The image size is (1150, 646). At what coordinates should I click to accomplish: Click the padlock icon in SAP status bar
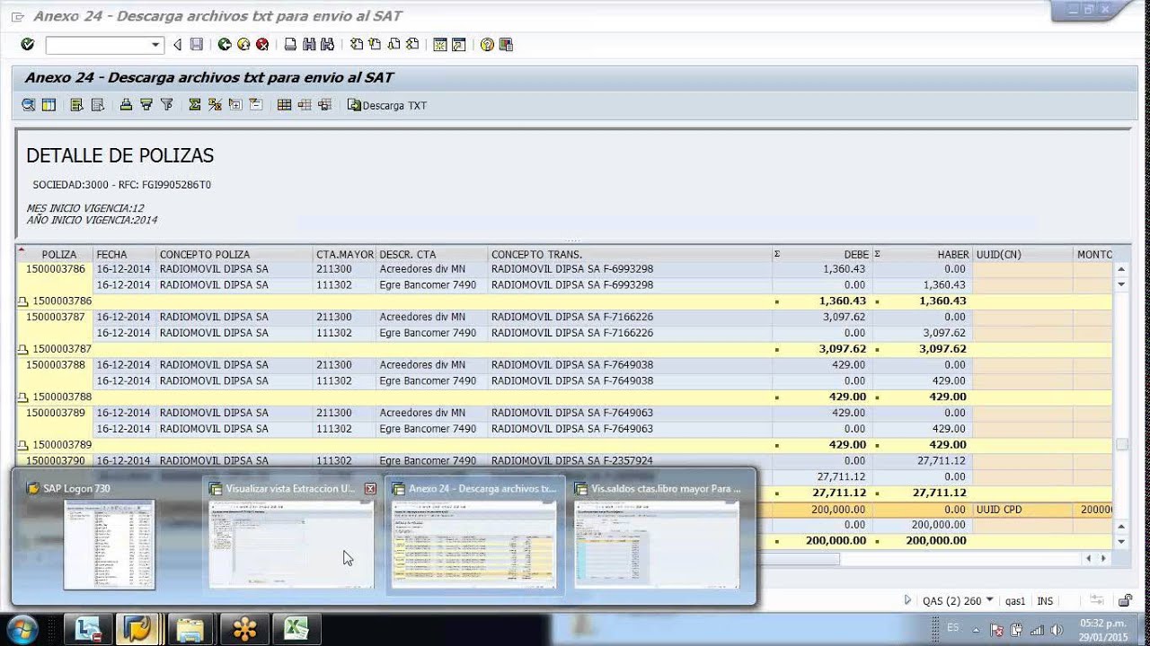click(1124, 600)
